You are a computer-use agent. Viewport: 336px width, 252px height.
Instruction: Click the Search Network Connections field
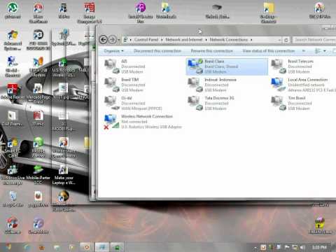314,40
